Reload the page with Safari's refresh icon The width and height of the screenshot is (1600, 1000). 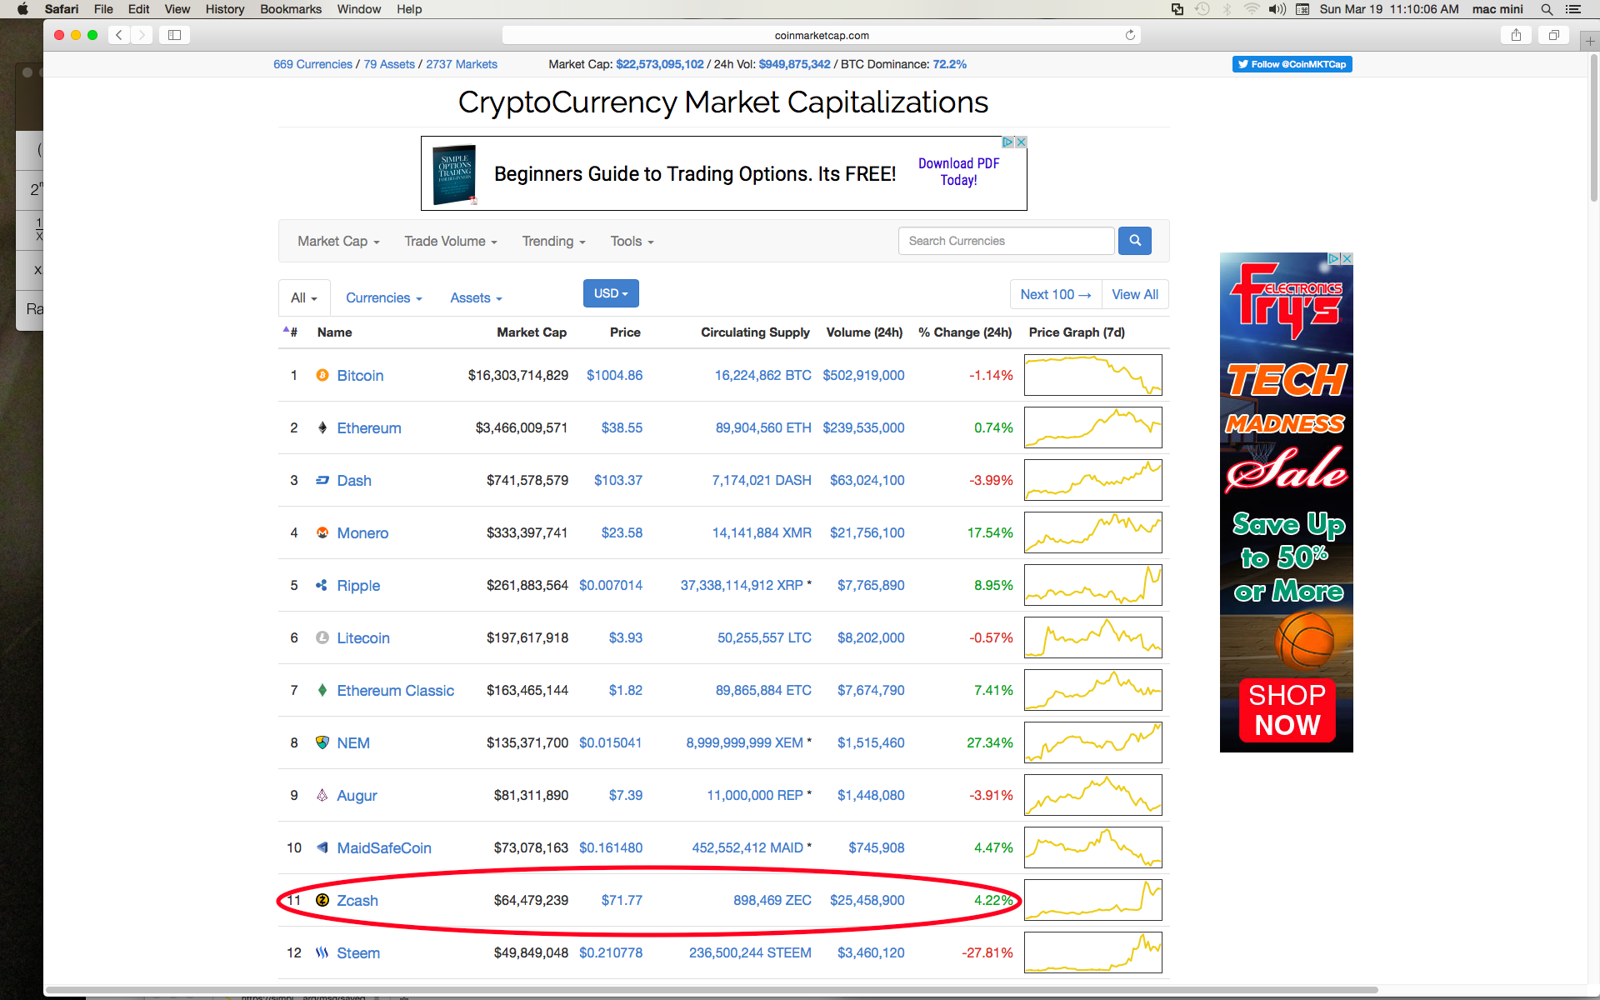[x=1130, y=35]
